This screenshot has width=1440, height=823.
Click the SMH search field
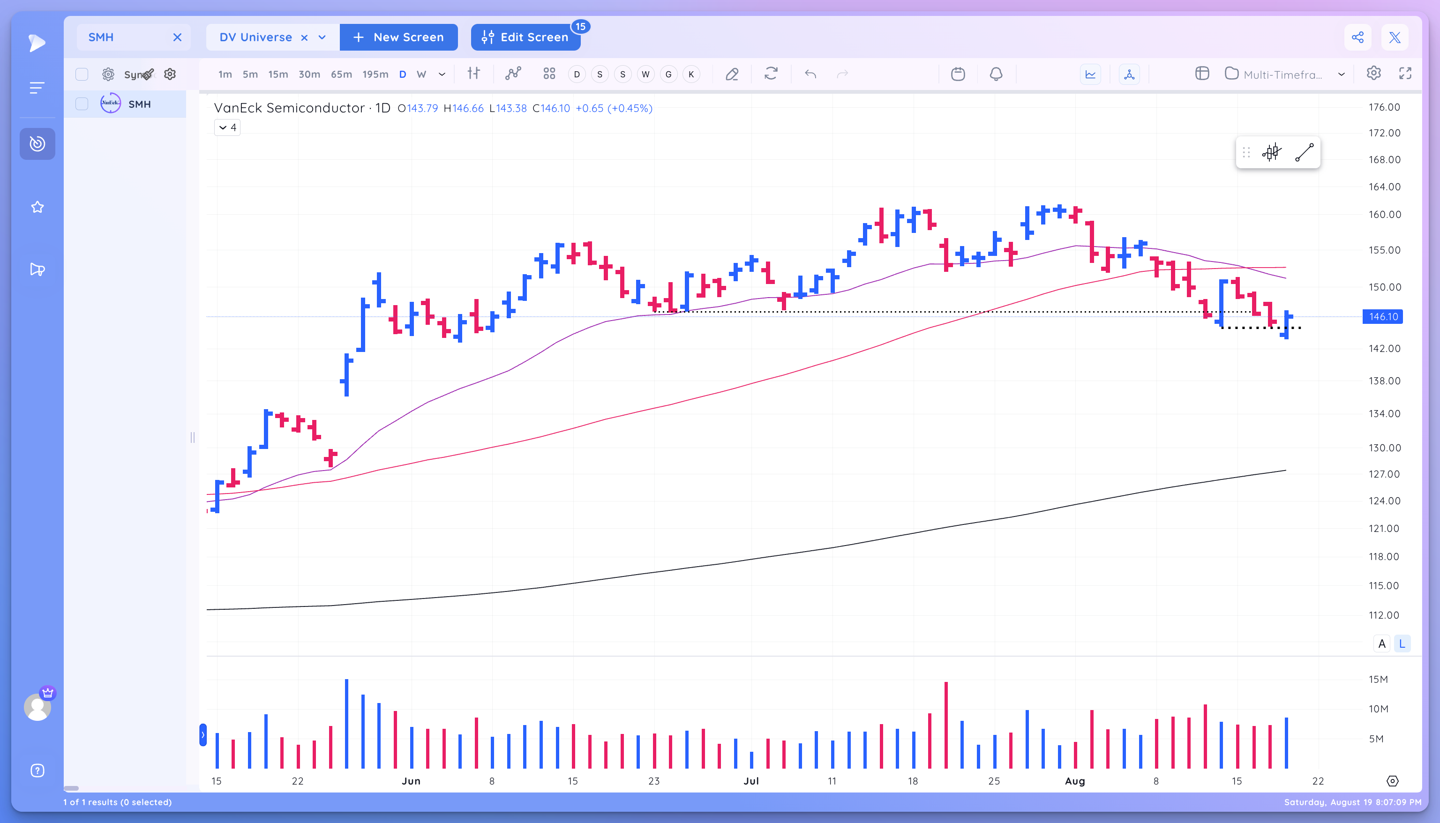134,37
